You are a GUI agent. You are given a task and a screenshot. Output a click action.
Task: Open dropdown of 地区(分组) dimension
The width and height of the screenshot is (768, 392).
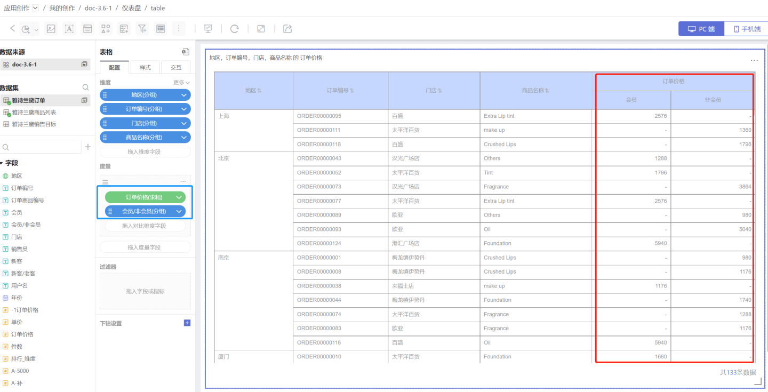(x=183, y=95)
